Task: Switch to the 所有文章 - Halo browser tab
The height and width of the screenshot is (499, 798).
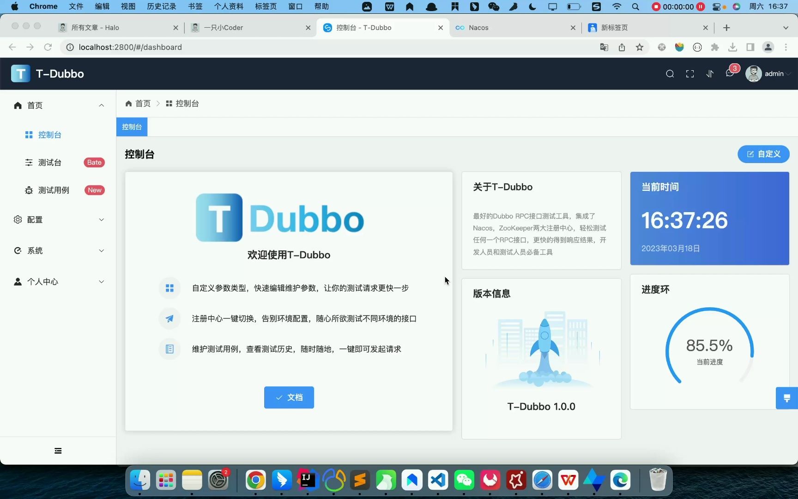Action: [x=119, y=28]
